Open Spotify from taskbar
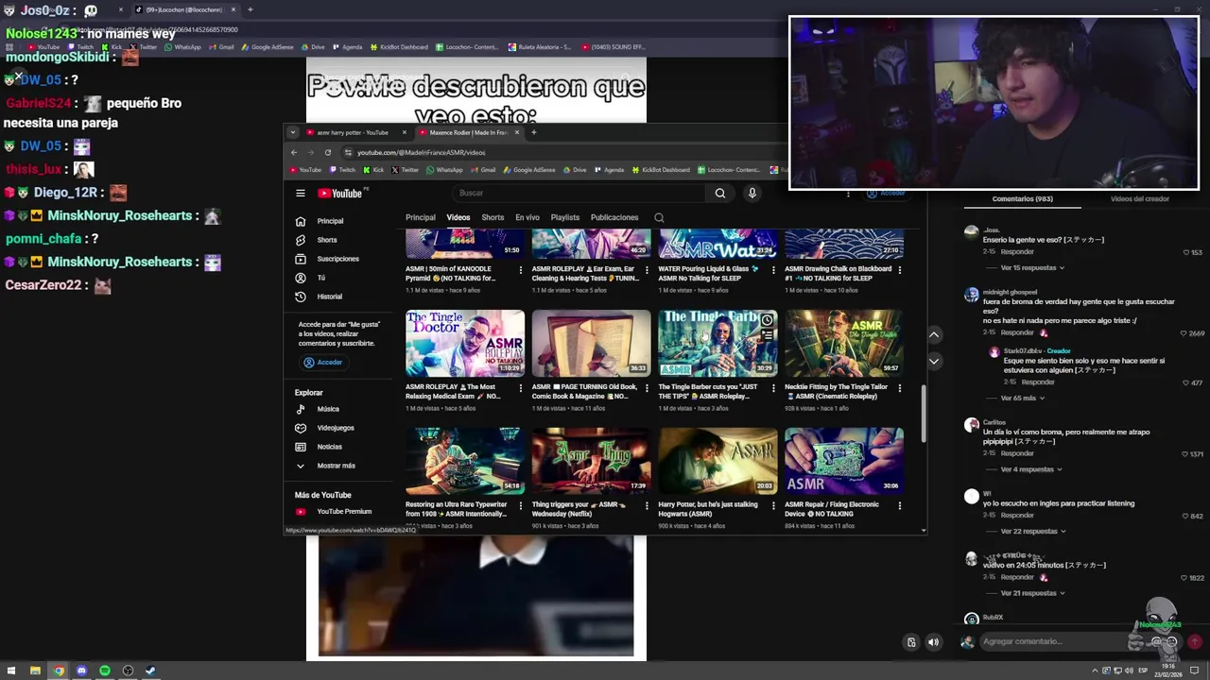1210x680 pixels. click(x=104, y=671)
